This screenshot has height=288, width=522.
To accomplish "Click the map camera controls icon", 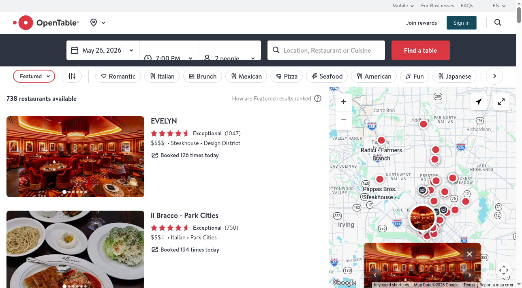I will click(504, 270).
